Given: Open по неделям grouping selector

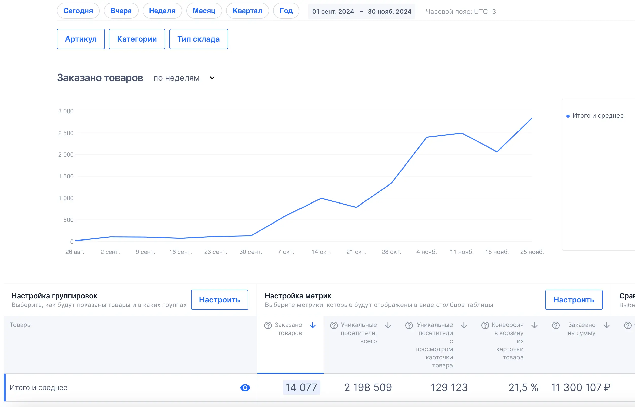Looking at the screenshot, I should tap(177, 78).
